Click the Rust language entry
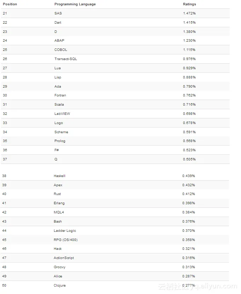This screenshot has height=294, width=241. click(57, 194)
